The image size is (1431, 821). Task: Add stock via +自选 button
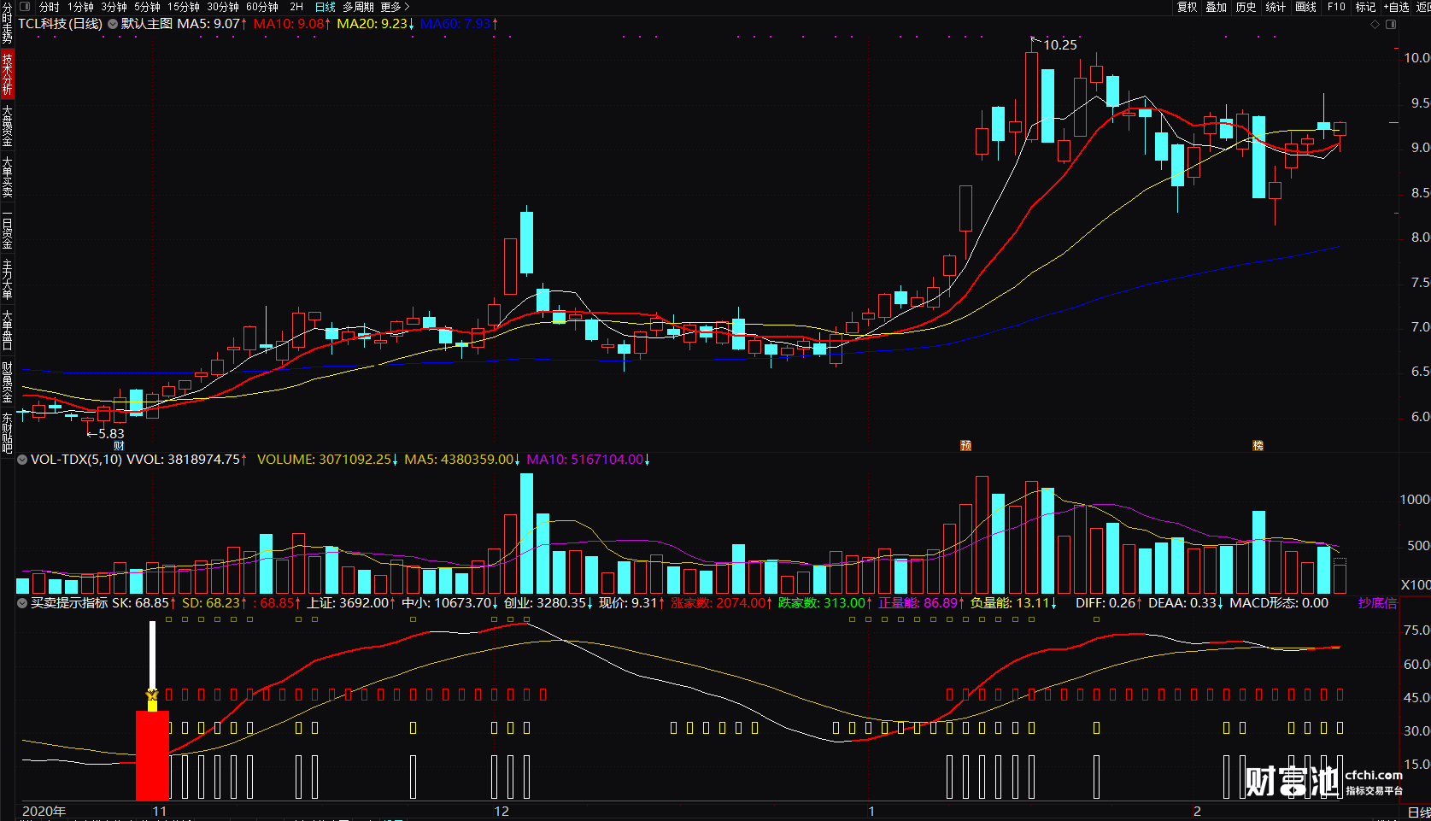(x=1396, y=7)
